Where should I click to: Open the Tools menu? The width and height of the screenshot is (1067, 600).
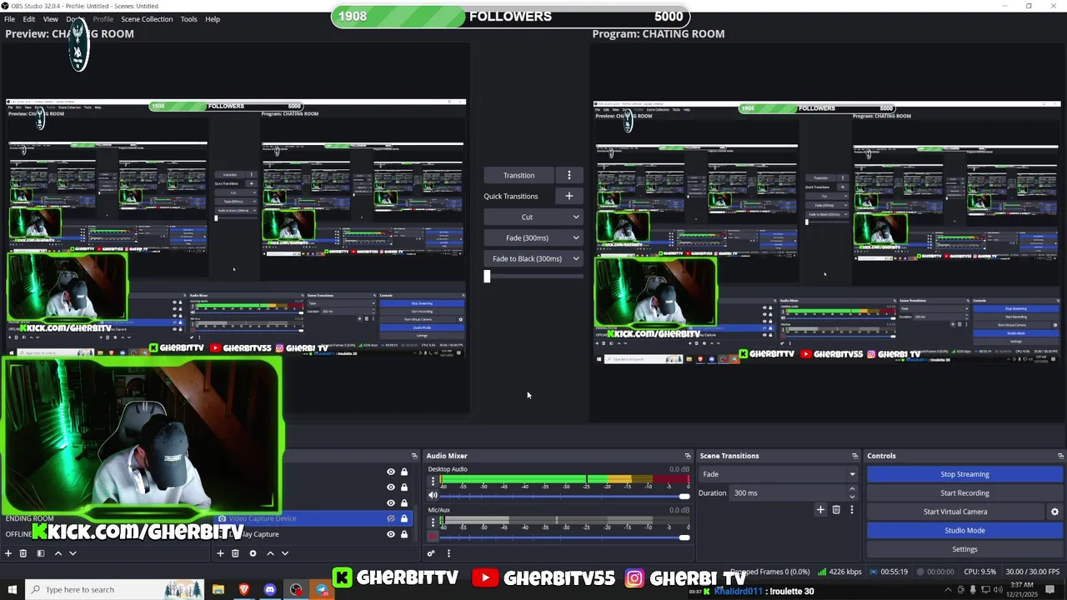click(x=189, y=19)
